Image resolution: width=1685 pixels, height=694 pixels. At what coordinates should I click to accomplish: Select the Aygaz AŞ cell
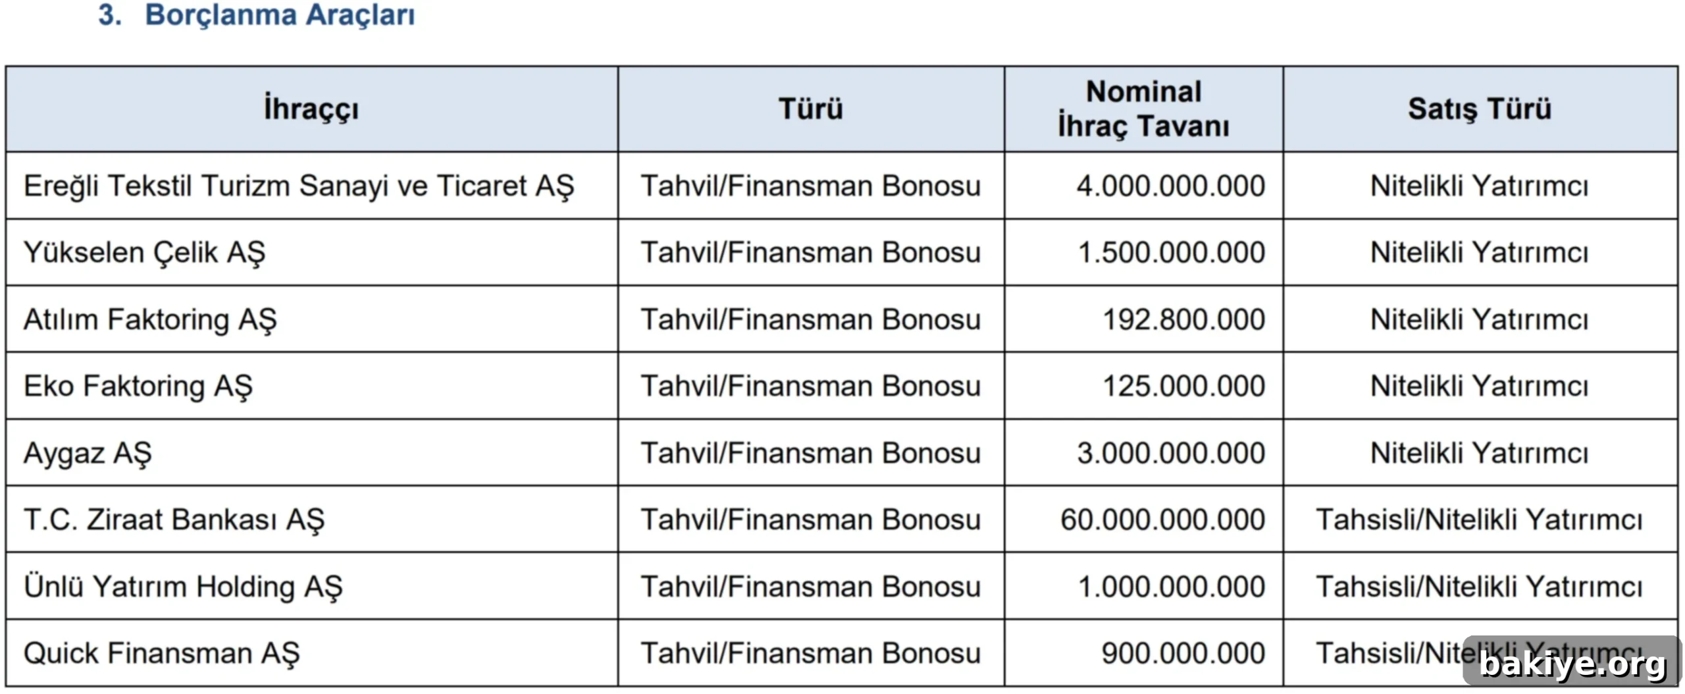click(x=312, y=453)
